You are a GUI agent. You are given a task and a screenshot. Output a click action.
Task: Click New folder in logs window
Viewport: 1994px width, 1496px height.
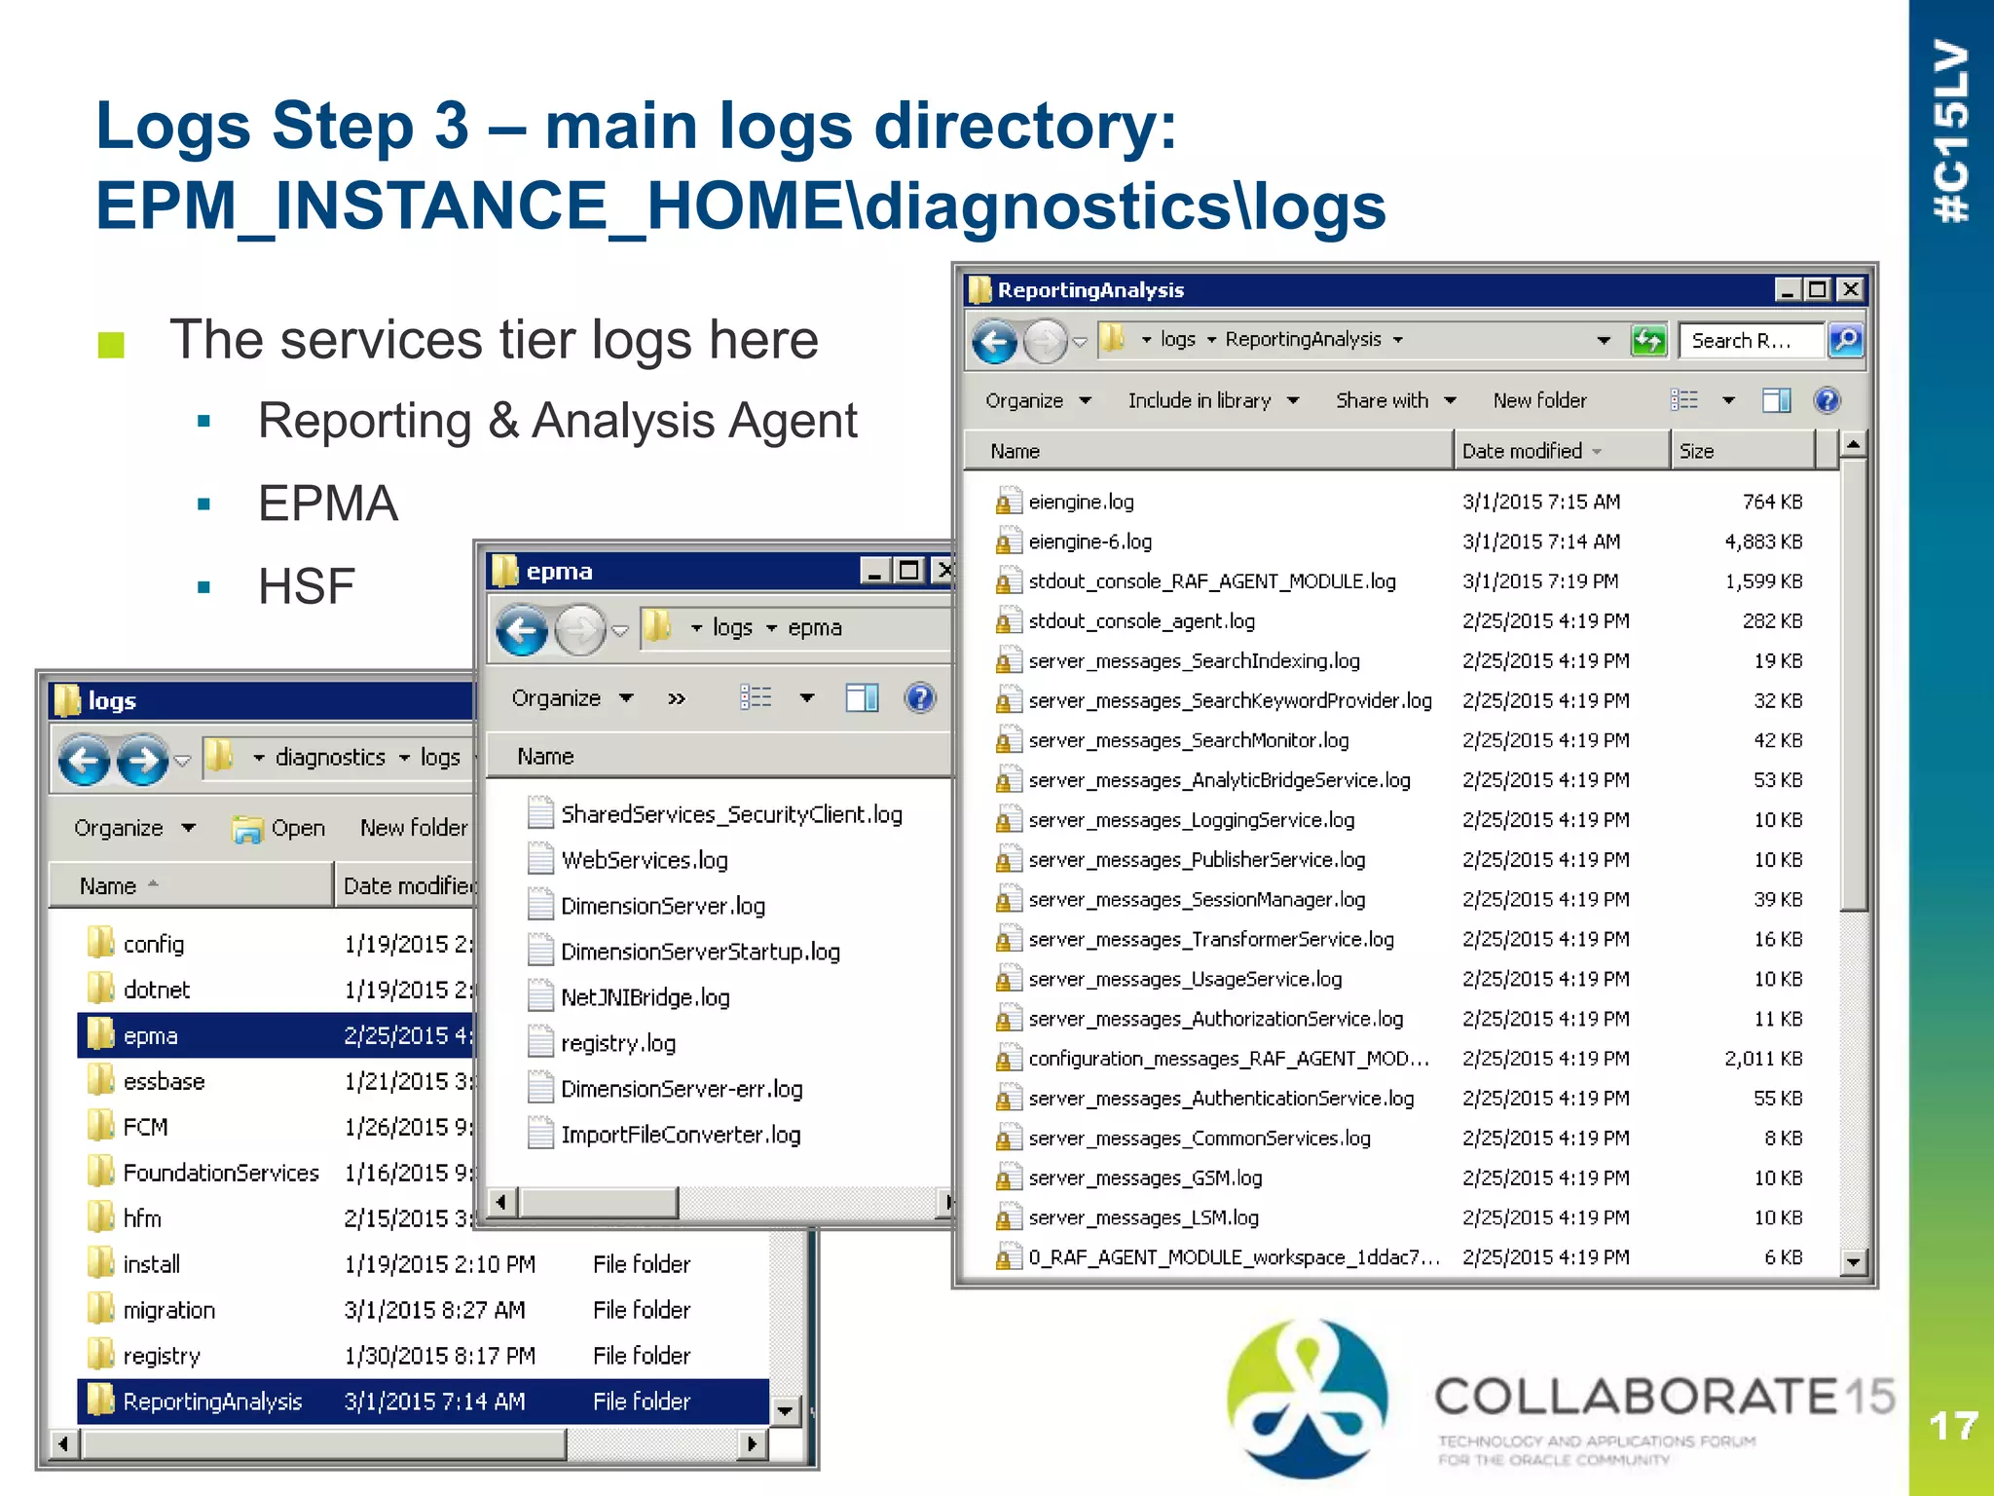[x=414, y=828]
